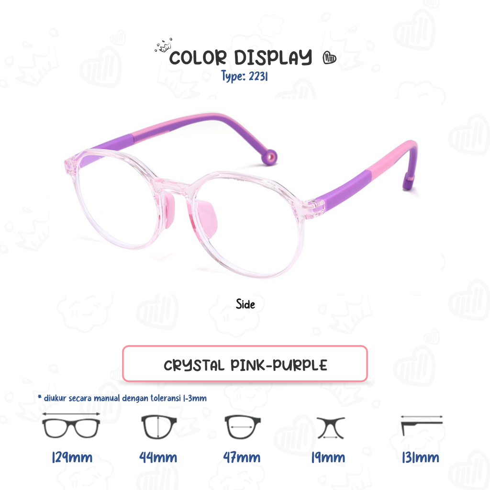Click the 47mm measurement text

coord(242,457)
